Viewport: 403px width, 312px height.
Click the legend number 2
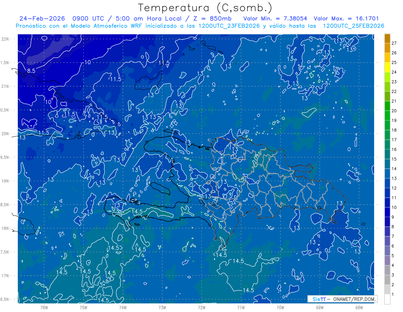[393, 285]
